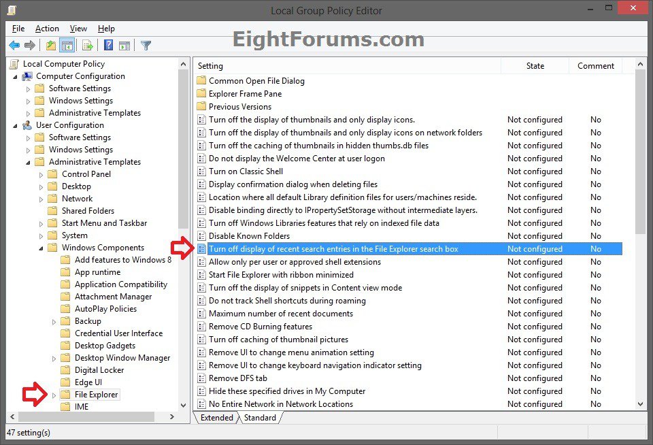Sort by the Comment column header
The width and height of the screenshot is (653, 445).
[596, 66]
